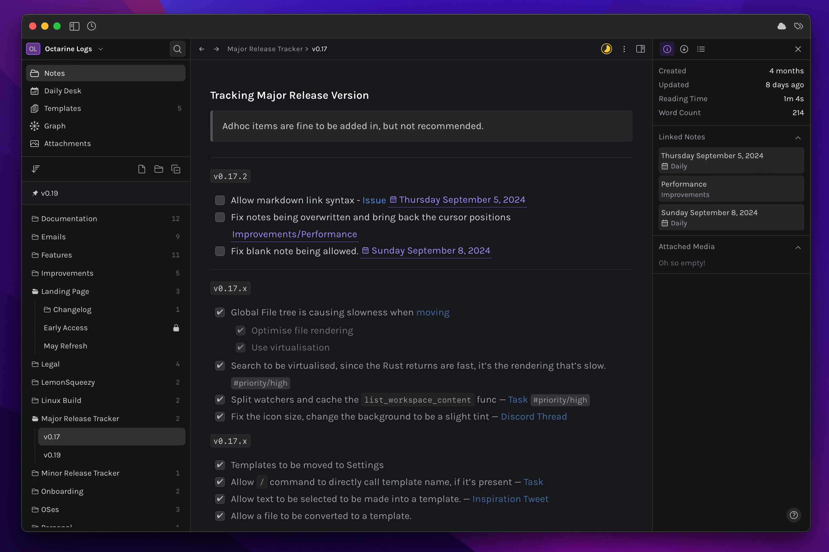
Task: Collapse the Attached Media section
Action: click(798, 248)
